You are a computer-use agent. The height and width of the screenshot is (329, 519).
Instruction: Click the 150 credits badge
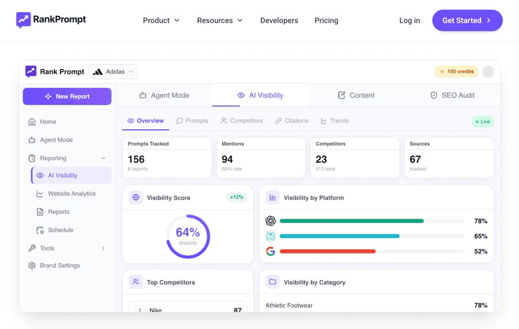point(456,71)
